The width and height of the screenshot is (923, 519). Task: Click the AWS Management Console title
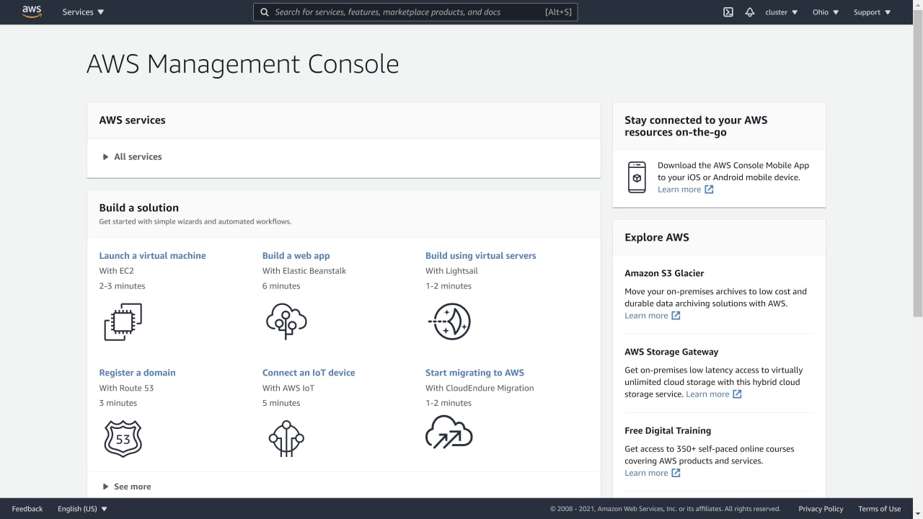[x=242, y=64]
